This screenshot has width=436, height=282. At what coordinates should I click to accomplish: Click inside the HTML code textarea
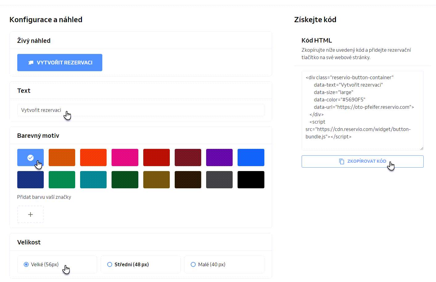[x=363, y=111]
